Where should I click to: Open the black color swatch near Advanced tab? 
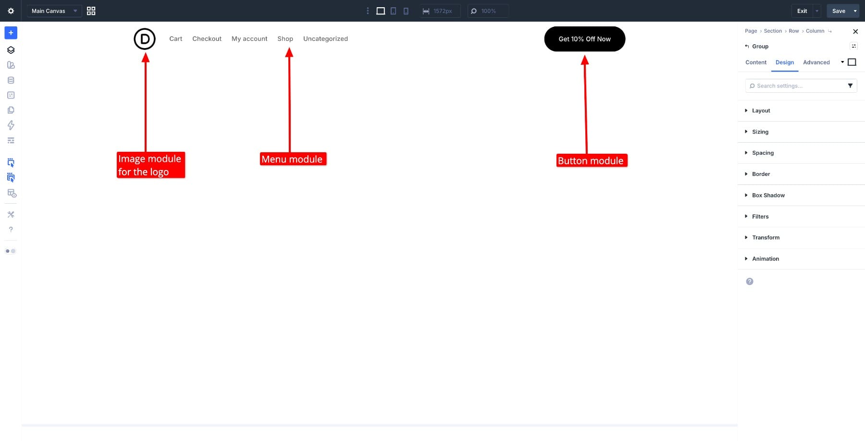(852, 62)
